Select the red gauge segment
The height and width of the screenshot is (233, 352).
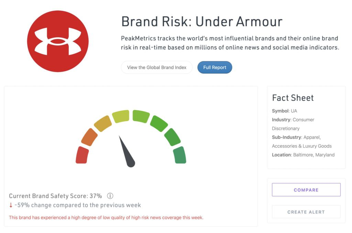click(x=82, y=155)
